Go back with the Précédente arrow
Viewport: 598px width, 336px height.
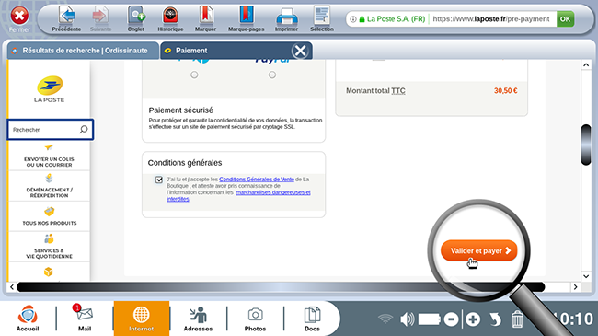pos(66,19)
